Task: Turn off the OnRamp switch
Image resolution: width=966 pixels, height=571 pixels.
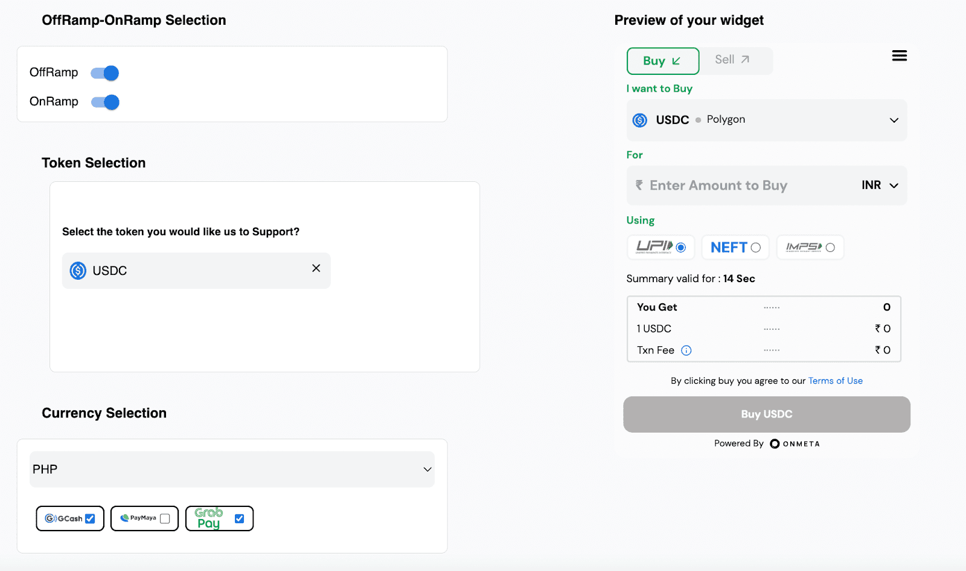Action: (105, 102)
